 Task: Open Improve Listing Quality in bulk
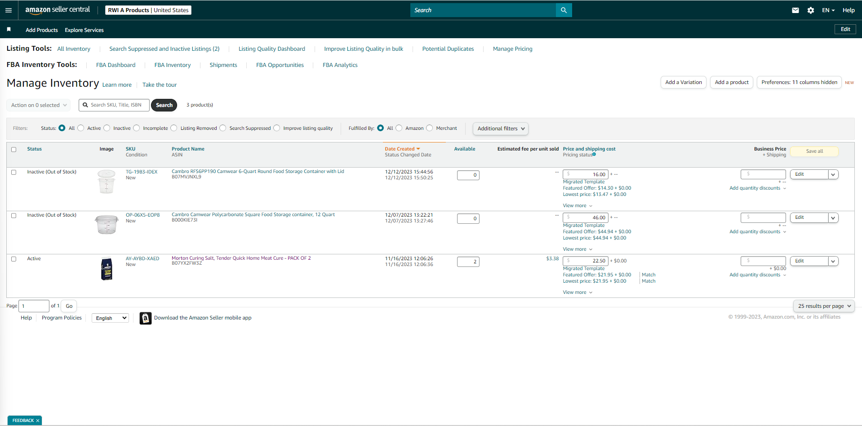click(x=364, y=49)
